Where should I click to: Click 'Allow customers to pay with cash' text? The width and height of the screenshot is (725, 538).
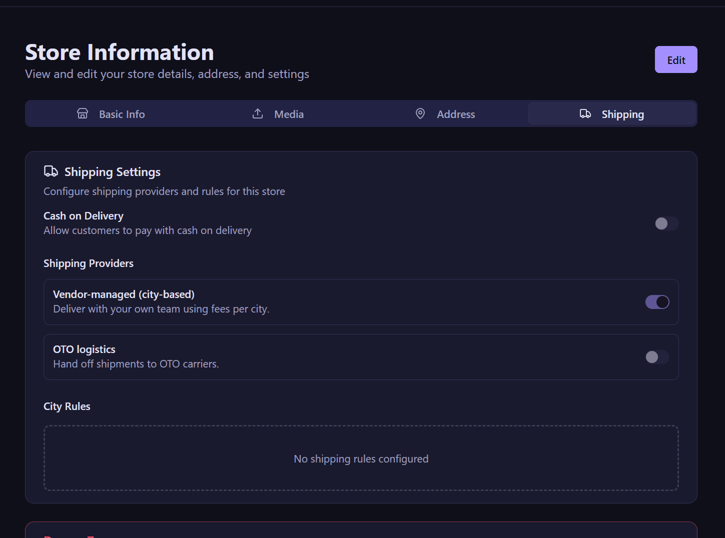[148, 230]
